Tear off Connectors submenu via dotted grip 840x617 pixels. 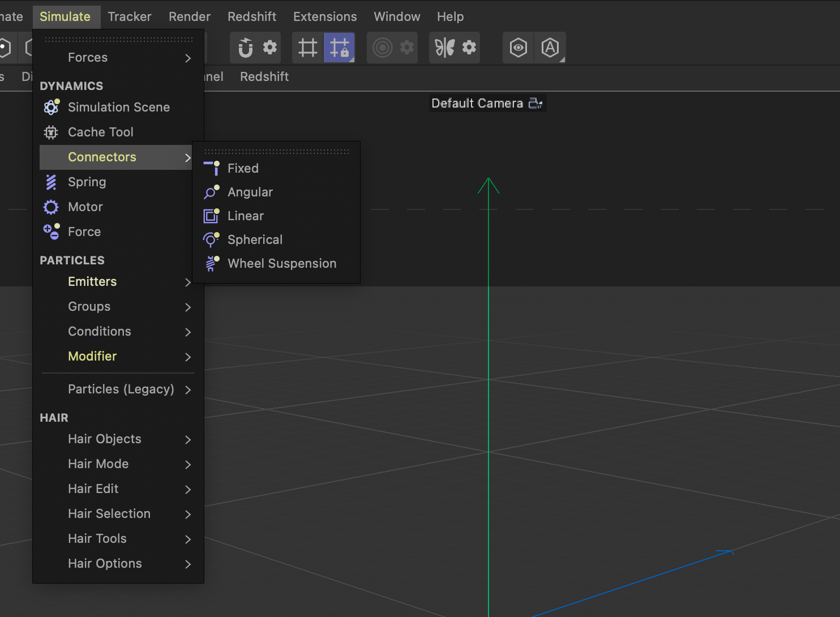[x=276, y=151]
